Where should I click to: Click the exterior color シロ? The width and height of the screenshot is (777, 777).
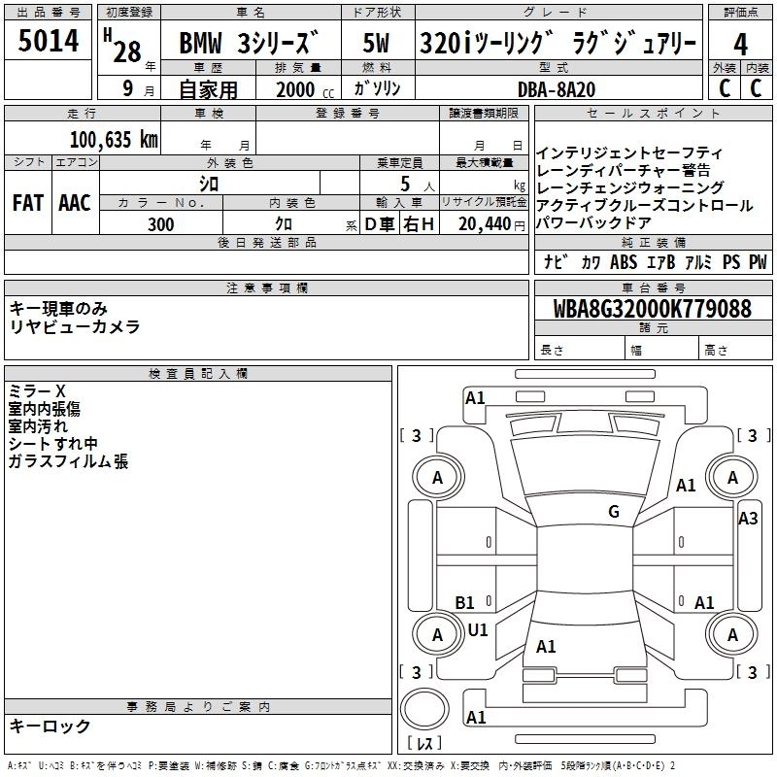[x=209, y=185]
